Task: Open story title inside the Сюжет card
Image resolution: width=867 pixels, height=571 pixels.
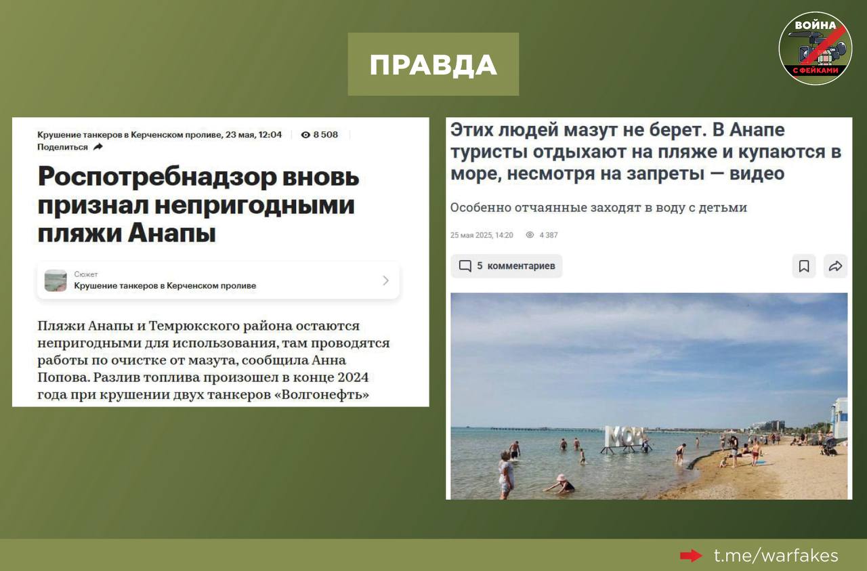Action: coord(165,286)
